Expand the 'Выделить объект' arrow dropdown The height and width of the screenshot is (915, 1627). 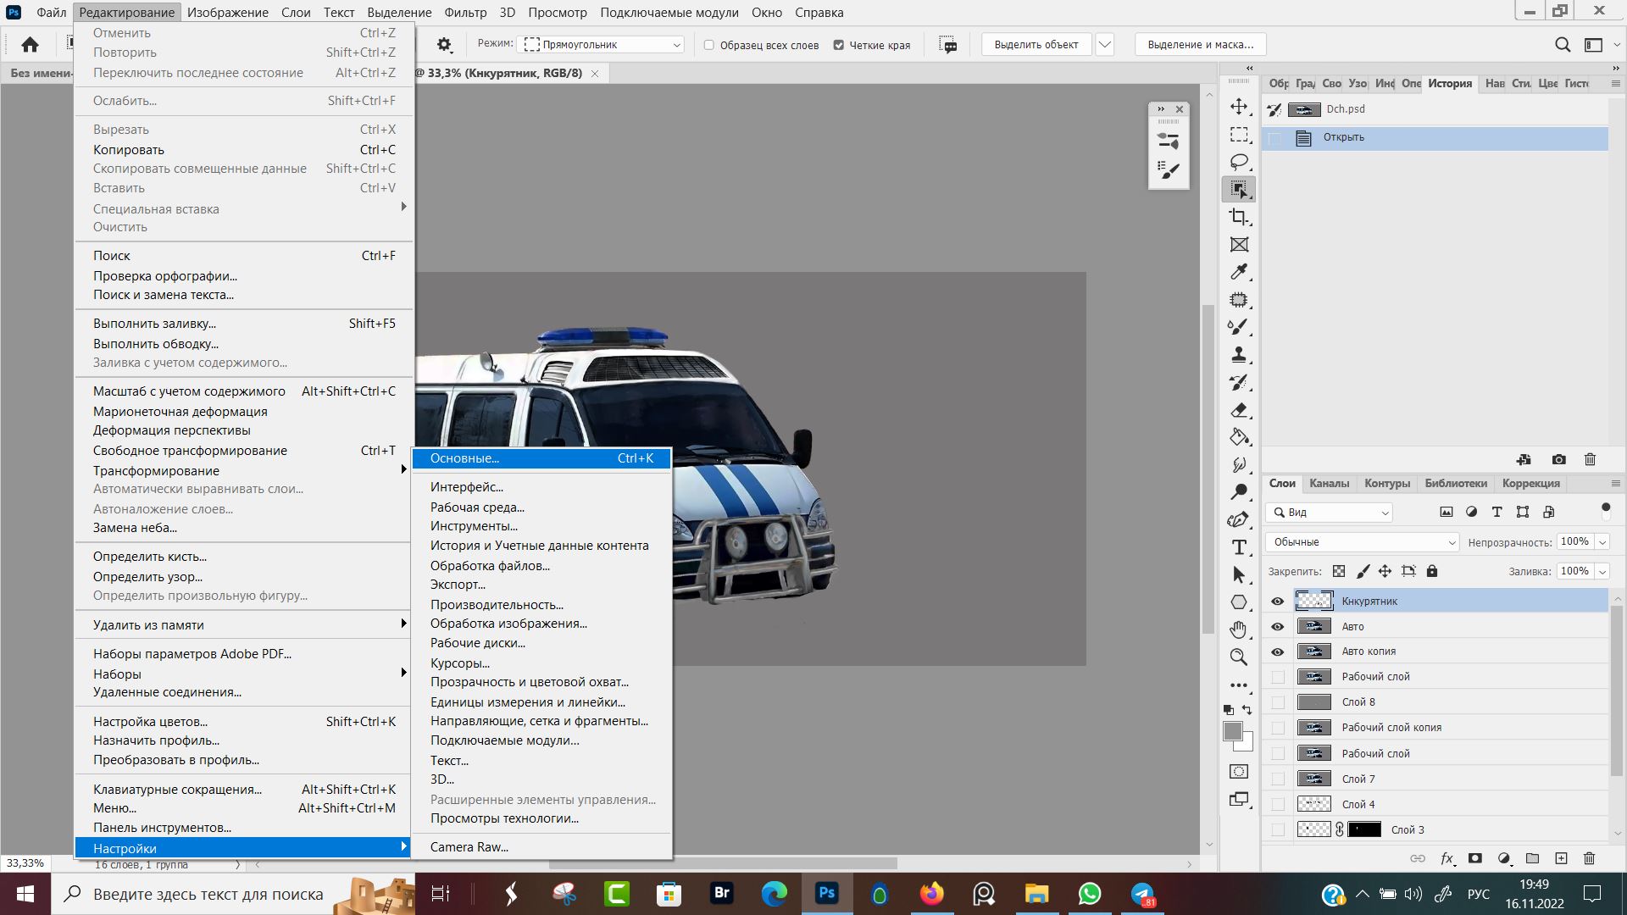1104,45
